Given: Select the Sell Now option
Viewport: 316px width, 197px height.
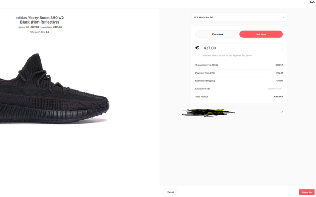Looking at the screenshot, I should pyautogui.click(x=261, y=34).
